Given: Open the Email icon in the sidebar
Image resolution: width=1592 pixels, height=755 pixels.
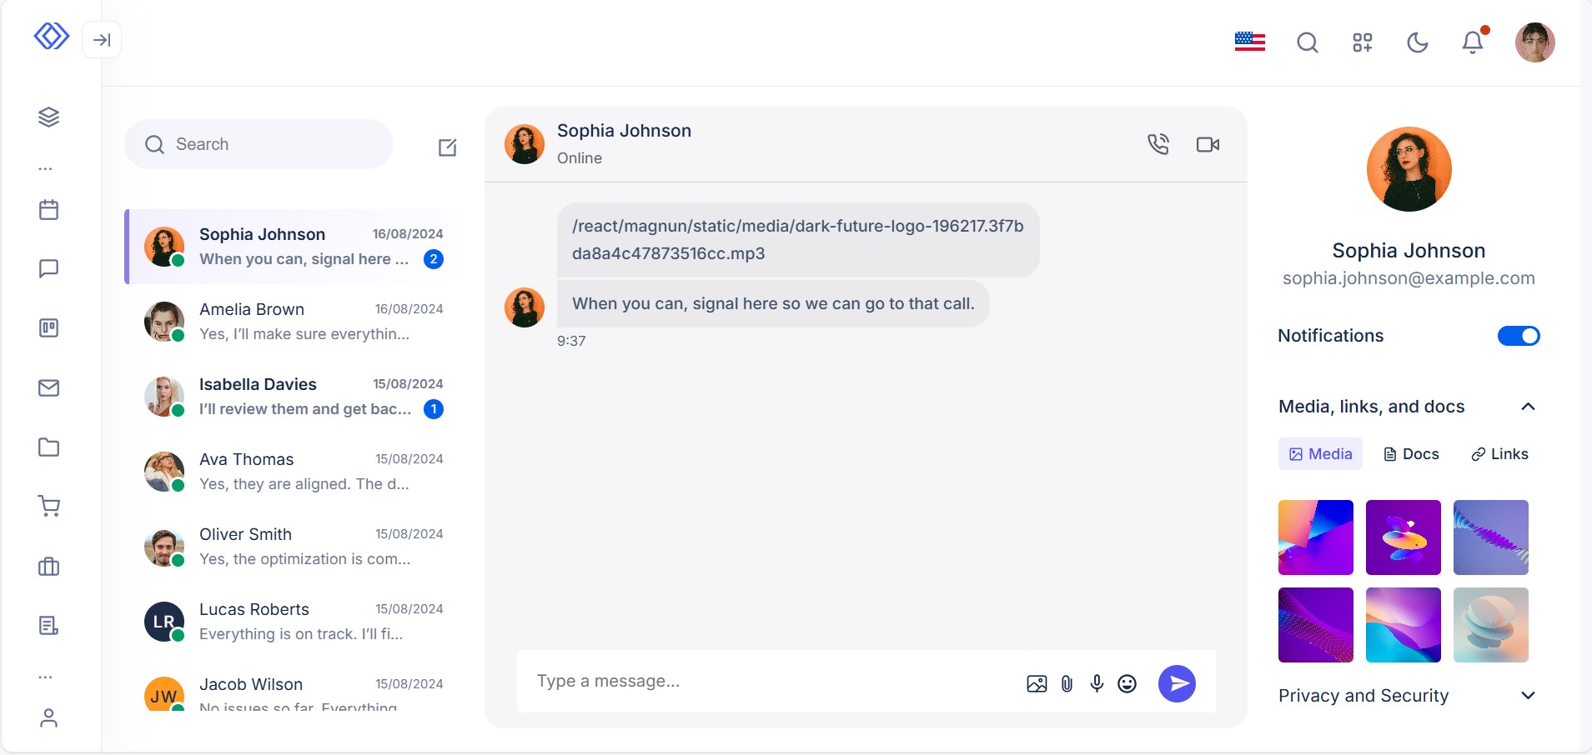Looking at the screenshot, I should click(x=49, y=387).
